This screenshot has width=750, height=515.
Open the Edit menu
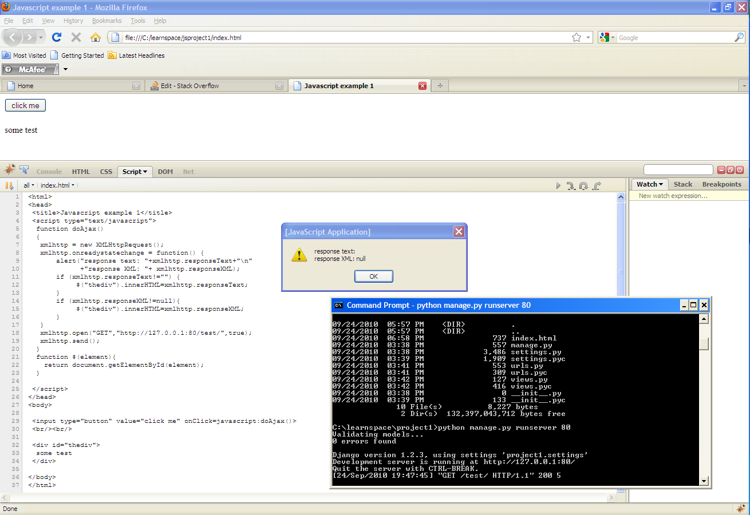[27, 21]
